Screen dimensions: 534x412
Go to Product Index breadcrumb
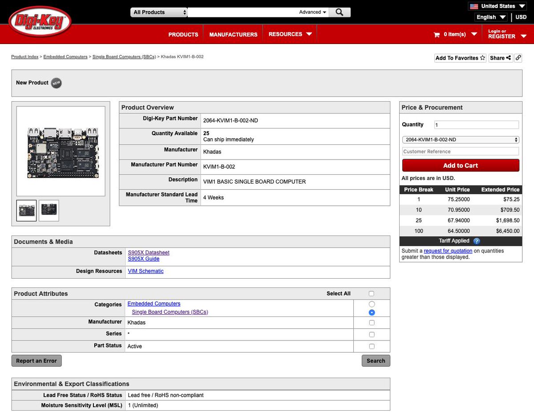[25, 57]
